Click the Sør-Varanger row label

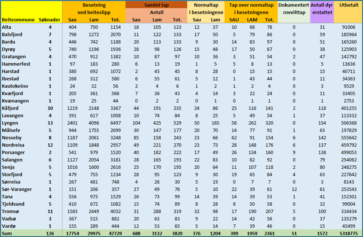pos(17,189)
